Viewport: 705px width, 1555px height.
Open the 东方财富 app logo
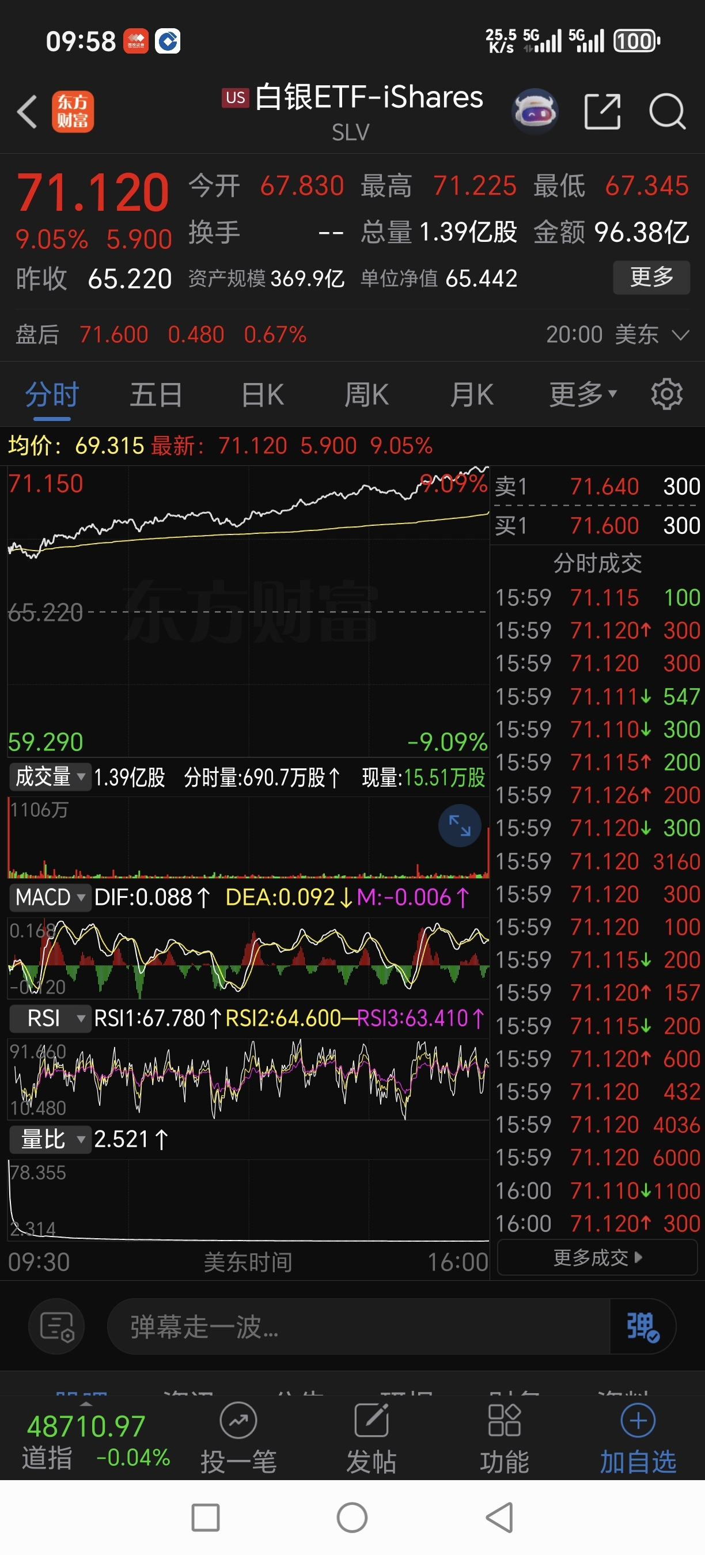73,112
